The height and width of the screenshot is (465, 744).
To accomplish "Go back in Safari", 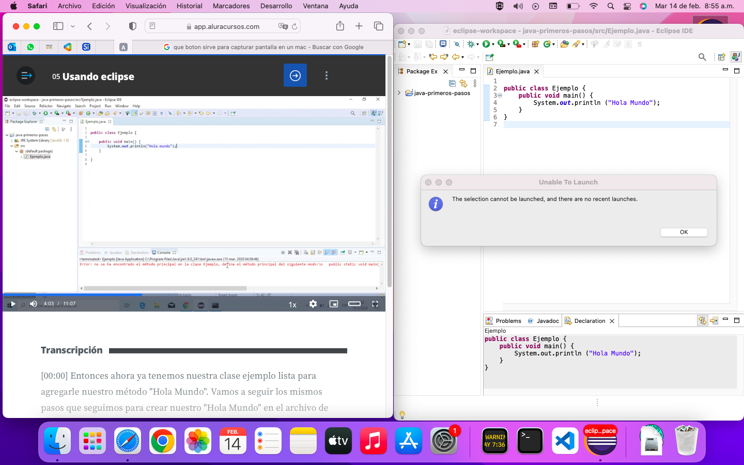I will [90, 26].
